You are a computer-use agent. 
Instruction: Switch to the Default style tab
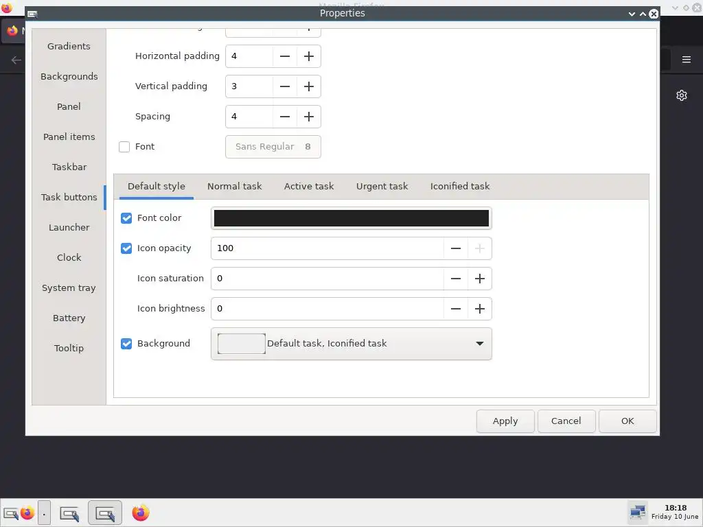pos(157,187)
